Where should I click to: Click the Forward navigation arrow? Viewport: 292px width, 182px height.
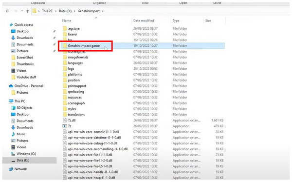click(x=16, y=11)
